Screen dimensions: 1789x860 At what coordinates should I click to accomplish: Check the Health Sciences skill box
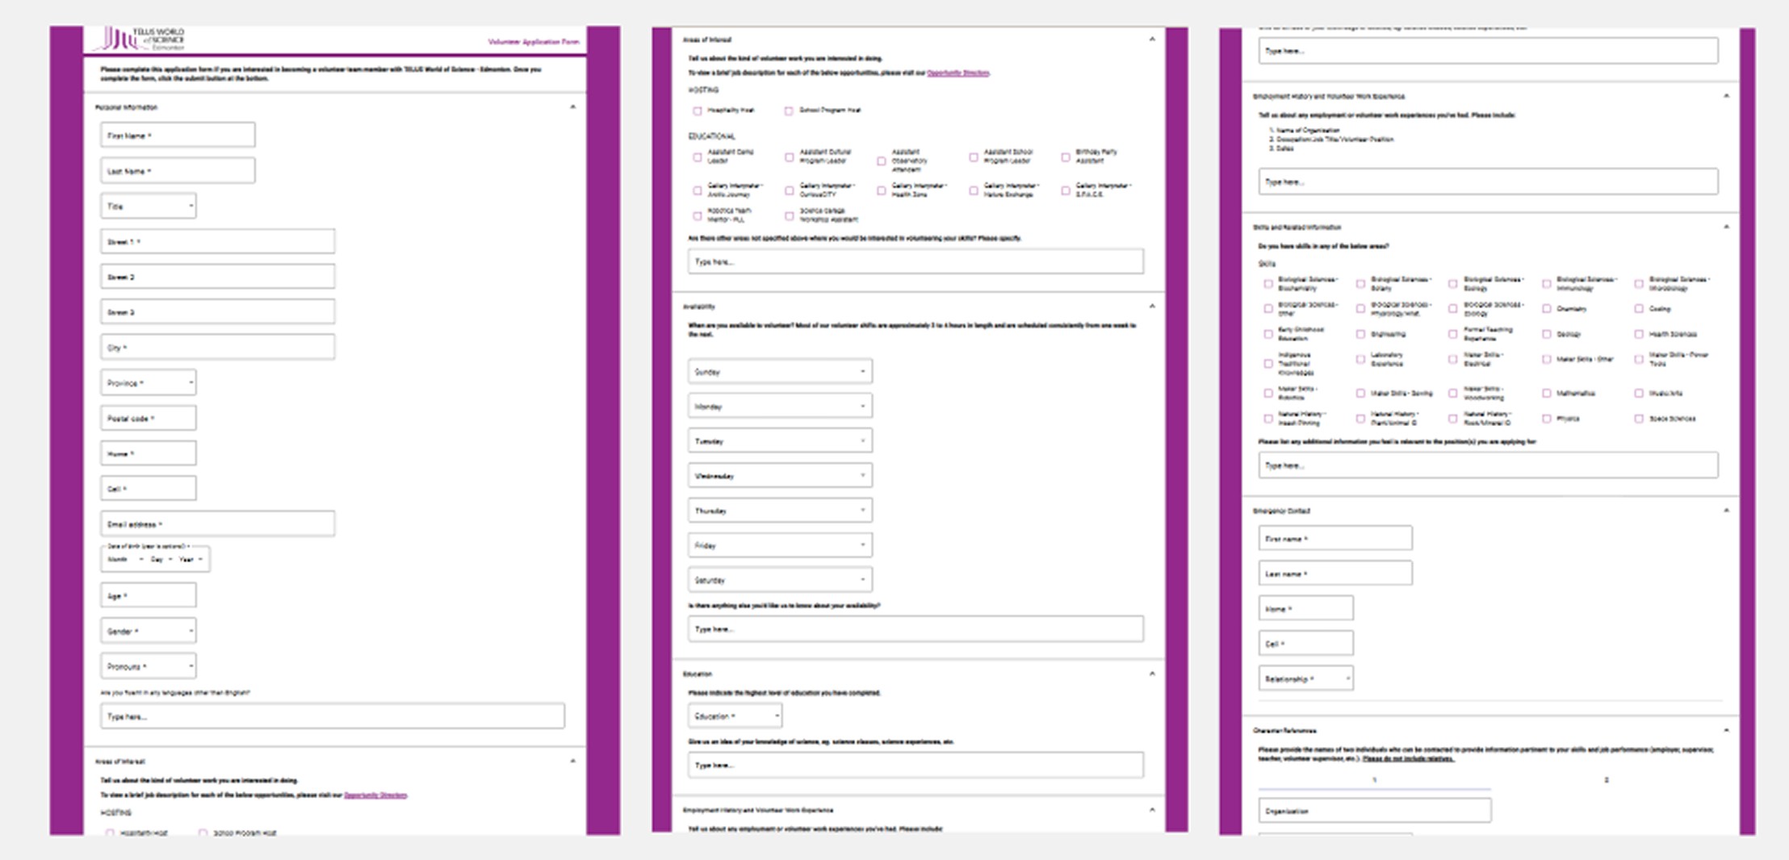pos(1639,334)
